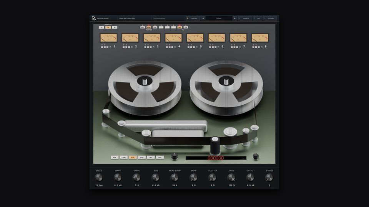Click VU meter for channel 7
This screenshot has width=369, height=207.
pyautogui.click(x=238, y=38)
